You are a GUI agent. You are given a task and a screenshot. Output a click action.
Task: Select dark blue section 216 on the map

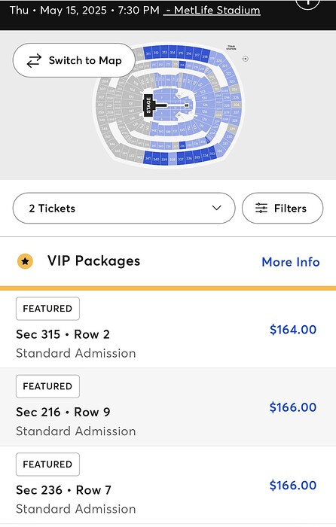click(x=182, y=65)
